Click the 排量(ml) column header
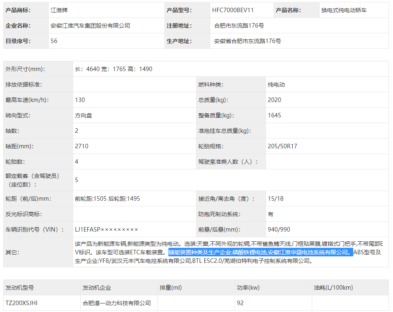 171,288
